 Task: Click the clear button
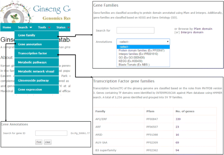click(47, 142)
